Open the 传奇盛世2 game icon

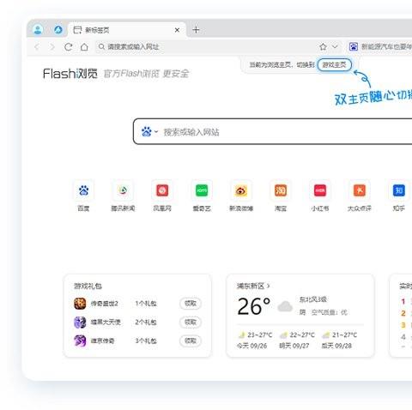click(x=80, y=304)
